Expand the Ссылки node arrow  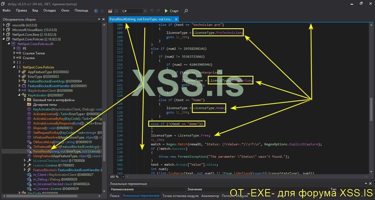pyautogui.click(x=14, y=58)
